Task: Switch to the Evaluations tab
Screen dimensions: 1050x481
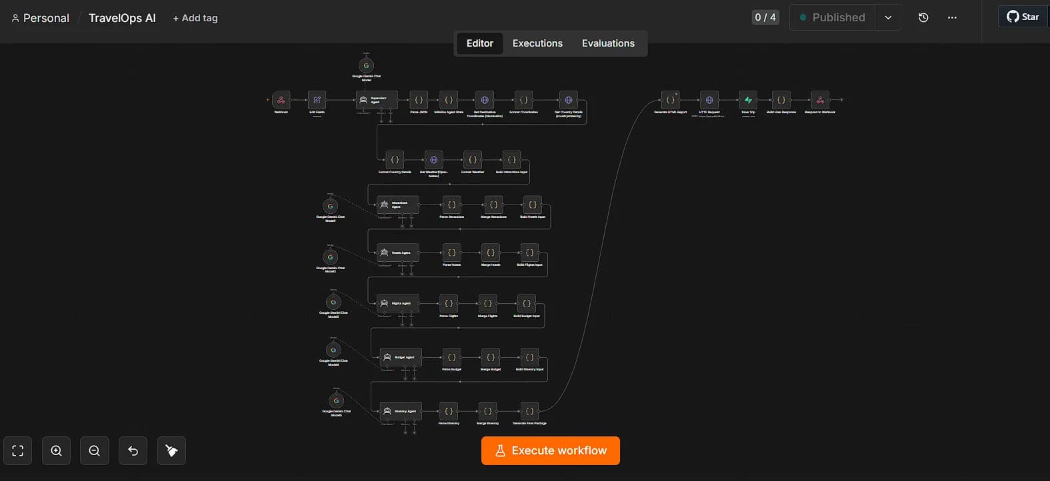Action: [x=608, y=43]
